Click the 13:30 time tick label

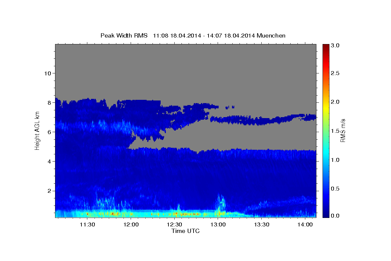tap(261, 225)
